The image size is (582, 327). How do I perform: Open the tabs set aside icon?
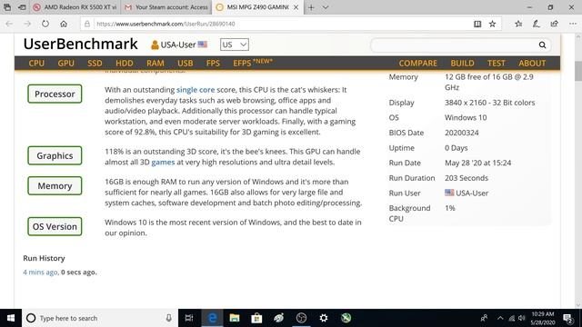(7, 7)
